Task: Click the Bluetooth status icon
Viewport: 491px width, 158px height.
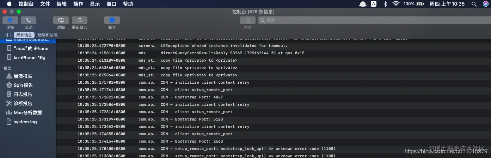Action: click(385, 4)
